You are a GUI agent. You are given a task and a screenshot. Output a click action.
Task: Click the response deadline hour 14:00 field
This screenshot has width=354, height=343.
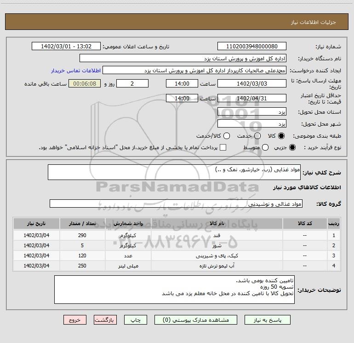point(182,83)
